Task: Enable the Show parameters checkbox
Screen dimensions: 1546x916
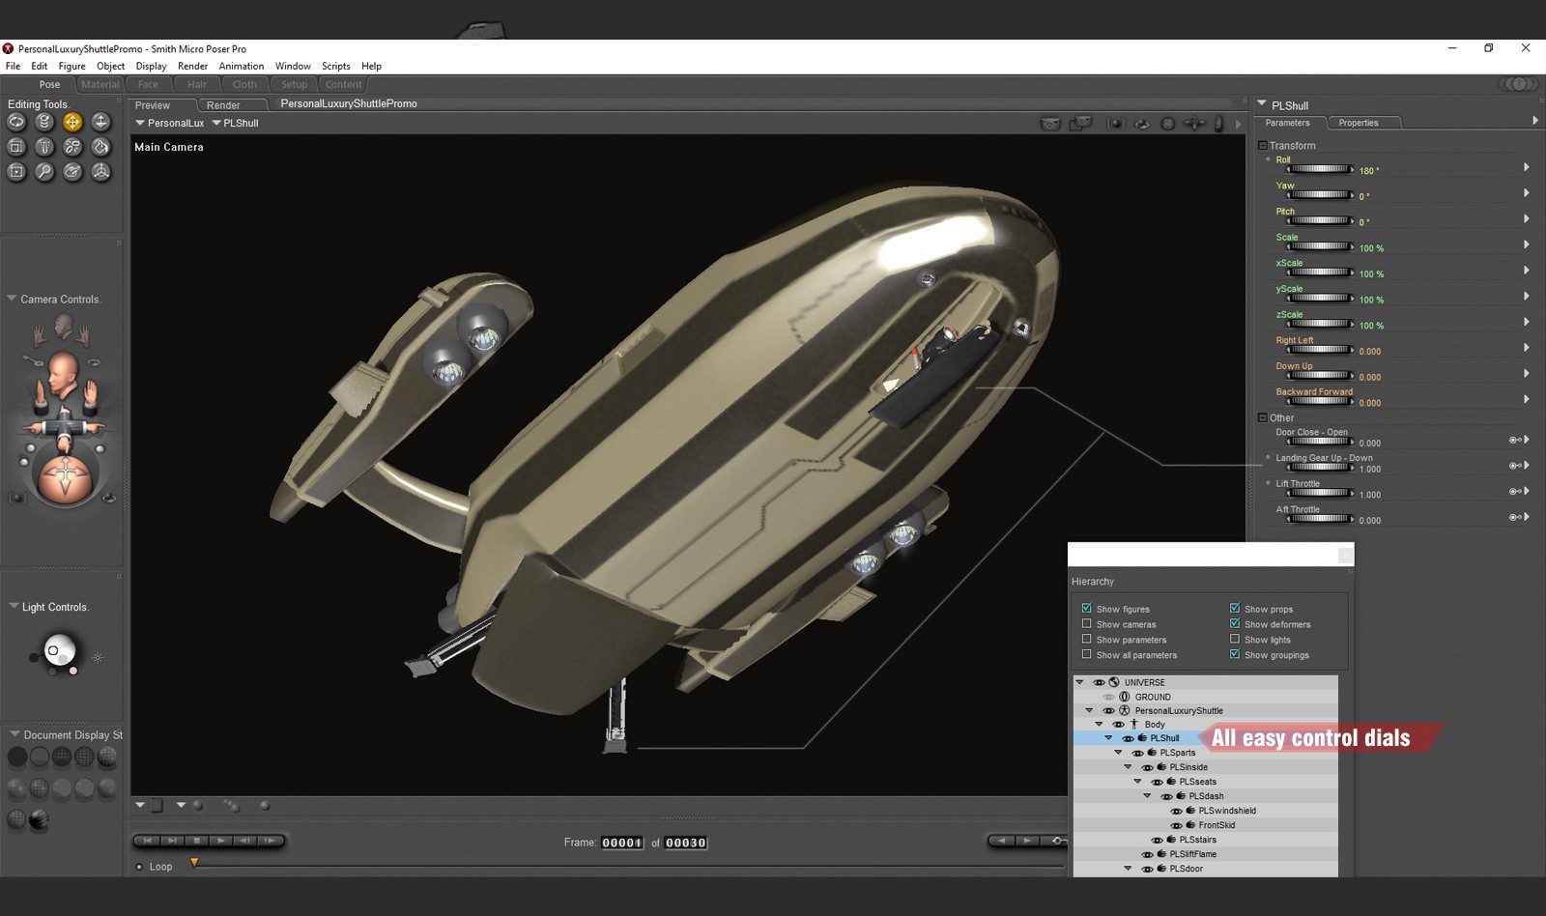Action: [1087, 639]
